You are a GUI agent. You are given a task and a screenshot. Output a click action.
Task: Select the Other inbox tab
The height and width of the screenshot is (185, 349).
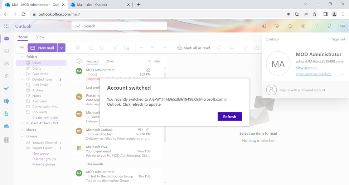(x=110, y=61)
